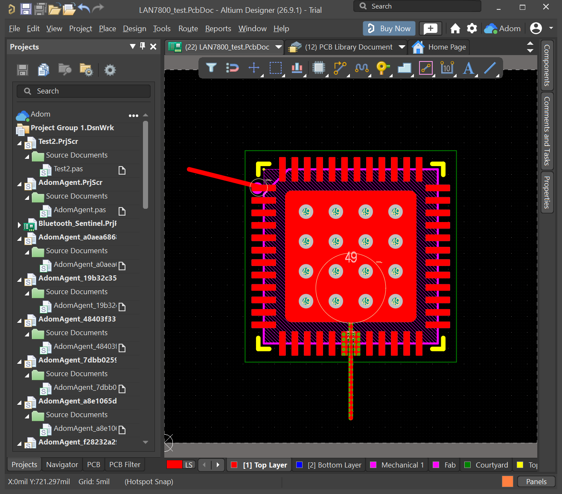Viewport: 562px width, 494px height.
Task: Click the Redo arrow in the title bar
Action: [x=98, y=9]
